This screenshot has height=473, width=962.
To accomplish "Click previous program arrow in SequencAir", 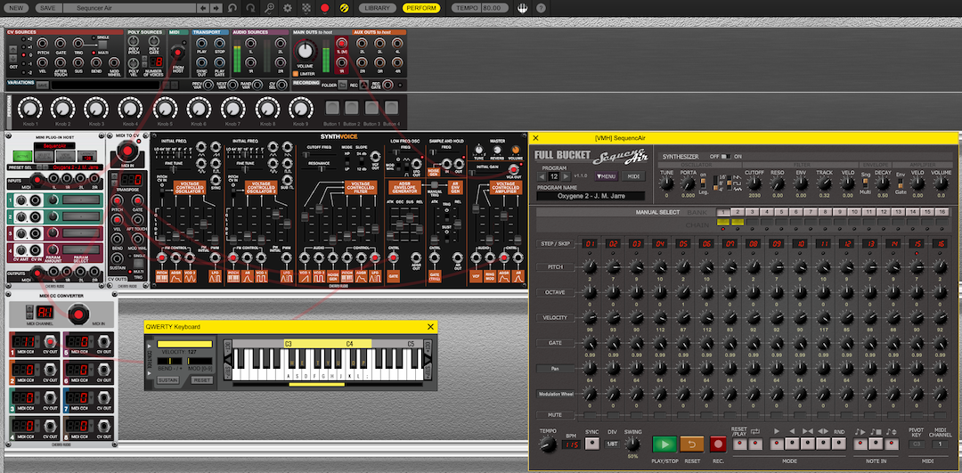I will point(542,176).
